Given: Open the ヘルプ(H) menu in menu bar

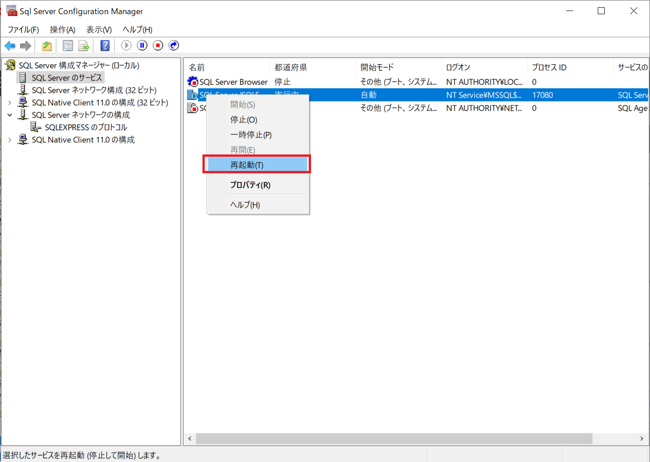Looking at the screenshot, I should pos(137,30).
